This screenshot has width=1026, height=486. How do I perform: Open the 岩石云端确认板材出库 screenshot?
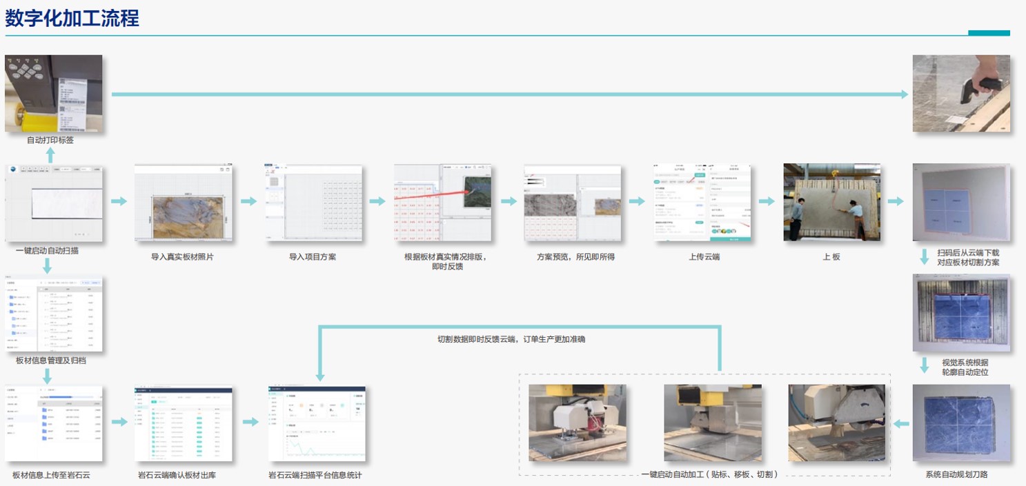pos(184,423)
